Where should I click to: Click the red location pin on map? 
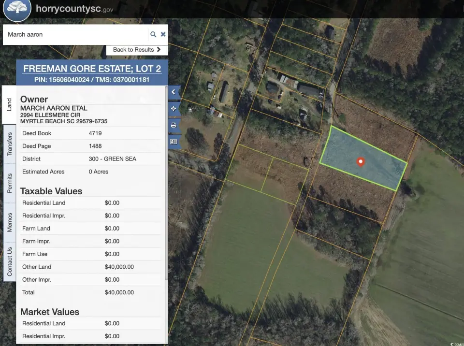(360, 162)
